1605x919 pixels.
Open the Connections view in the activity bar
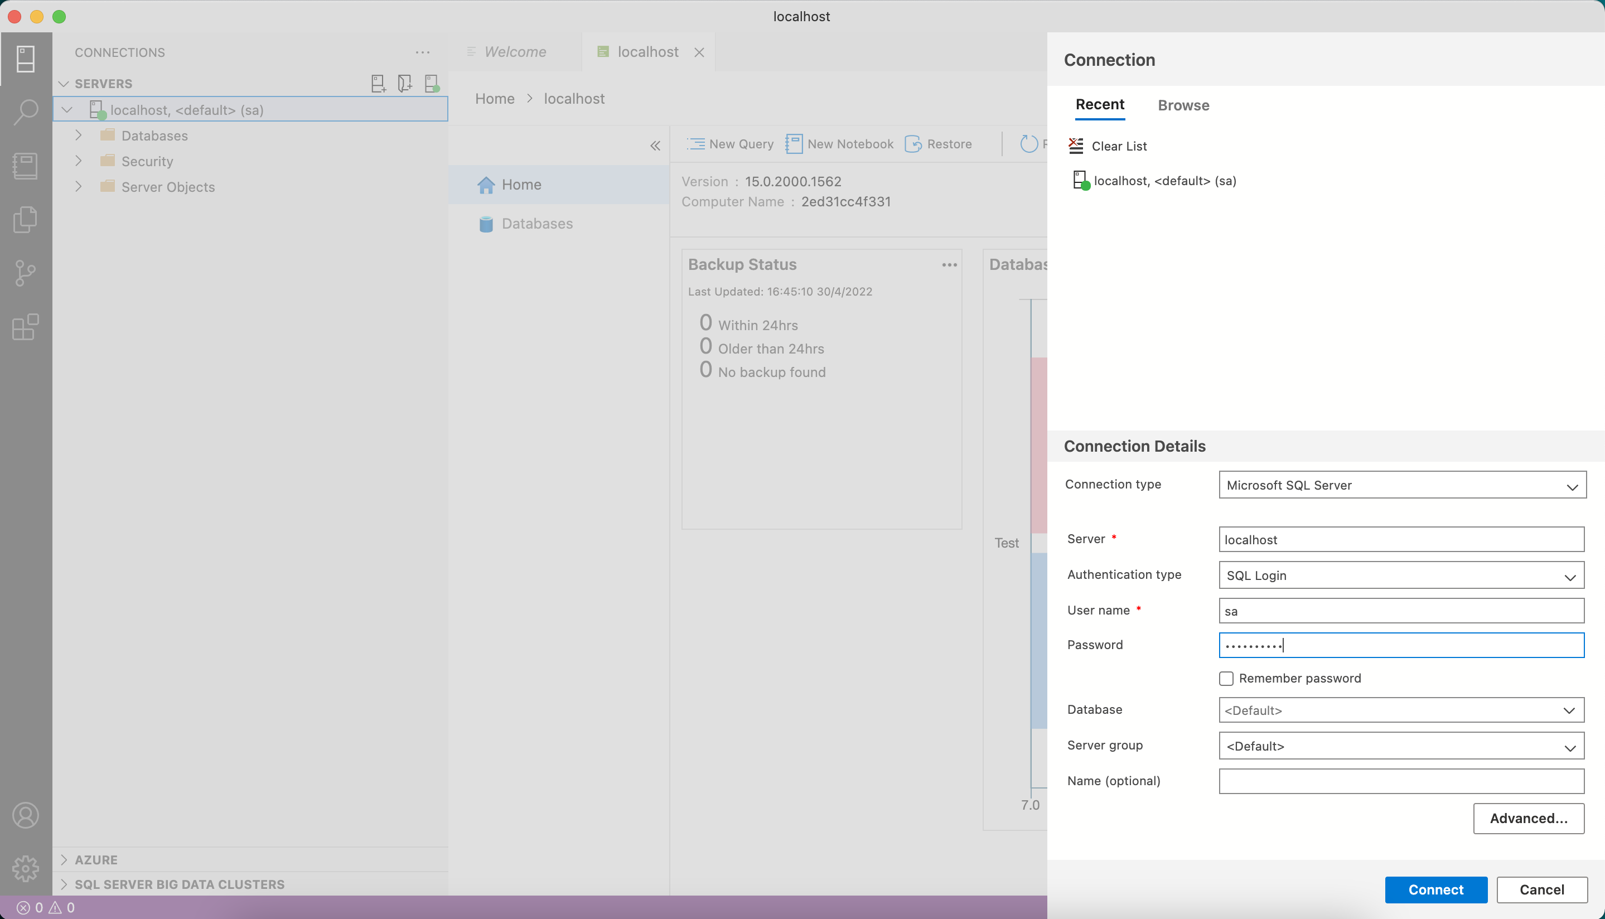coord(25,58)
